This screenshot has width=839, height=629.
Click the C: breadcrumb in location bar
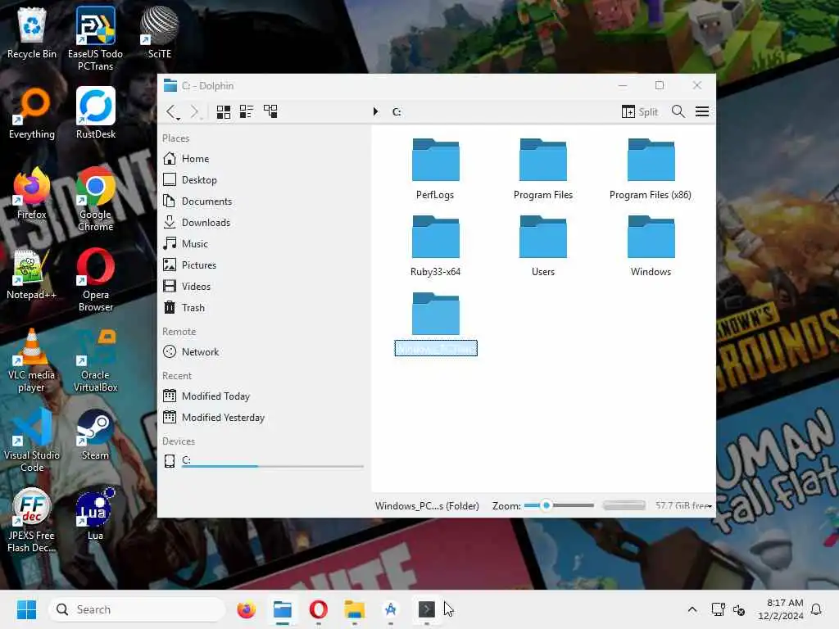coord(397,111)
